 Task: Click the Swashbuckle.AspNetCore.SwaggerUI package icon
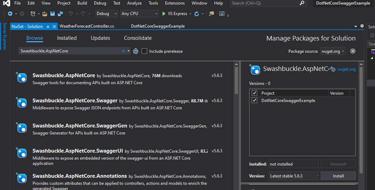(22, 153)
